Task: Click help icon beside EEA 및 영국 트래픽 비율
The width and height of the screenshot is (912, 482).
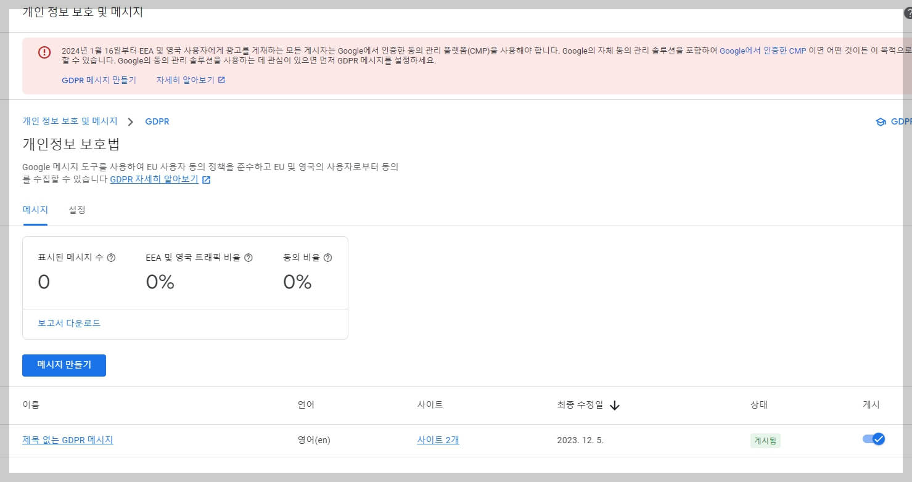Action: click(248, 258)
